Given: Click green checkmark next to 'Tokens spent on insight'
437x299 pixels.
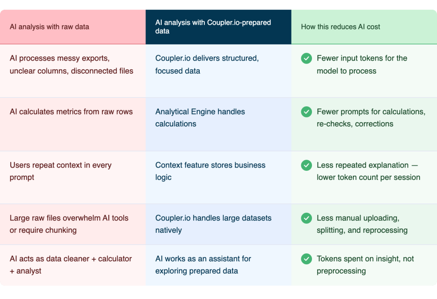Looking at the screenshot, I should point(306,259).
